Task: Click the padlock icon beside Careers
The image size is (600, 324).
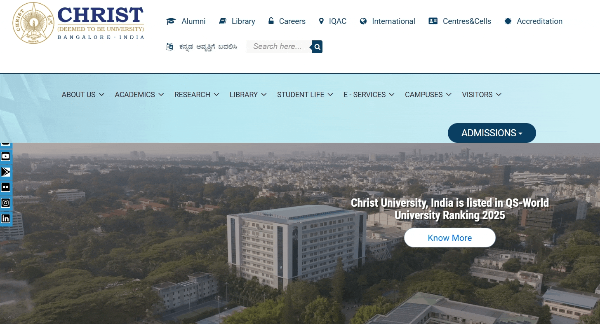Action: tap(271, 21)
